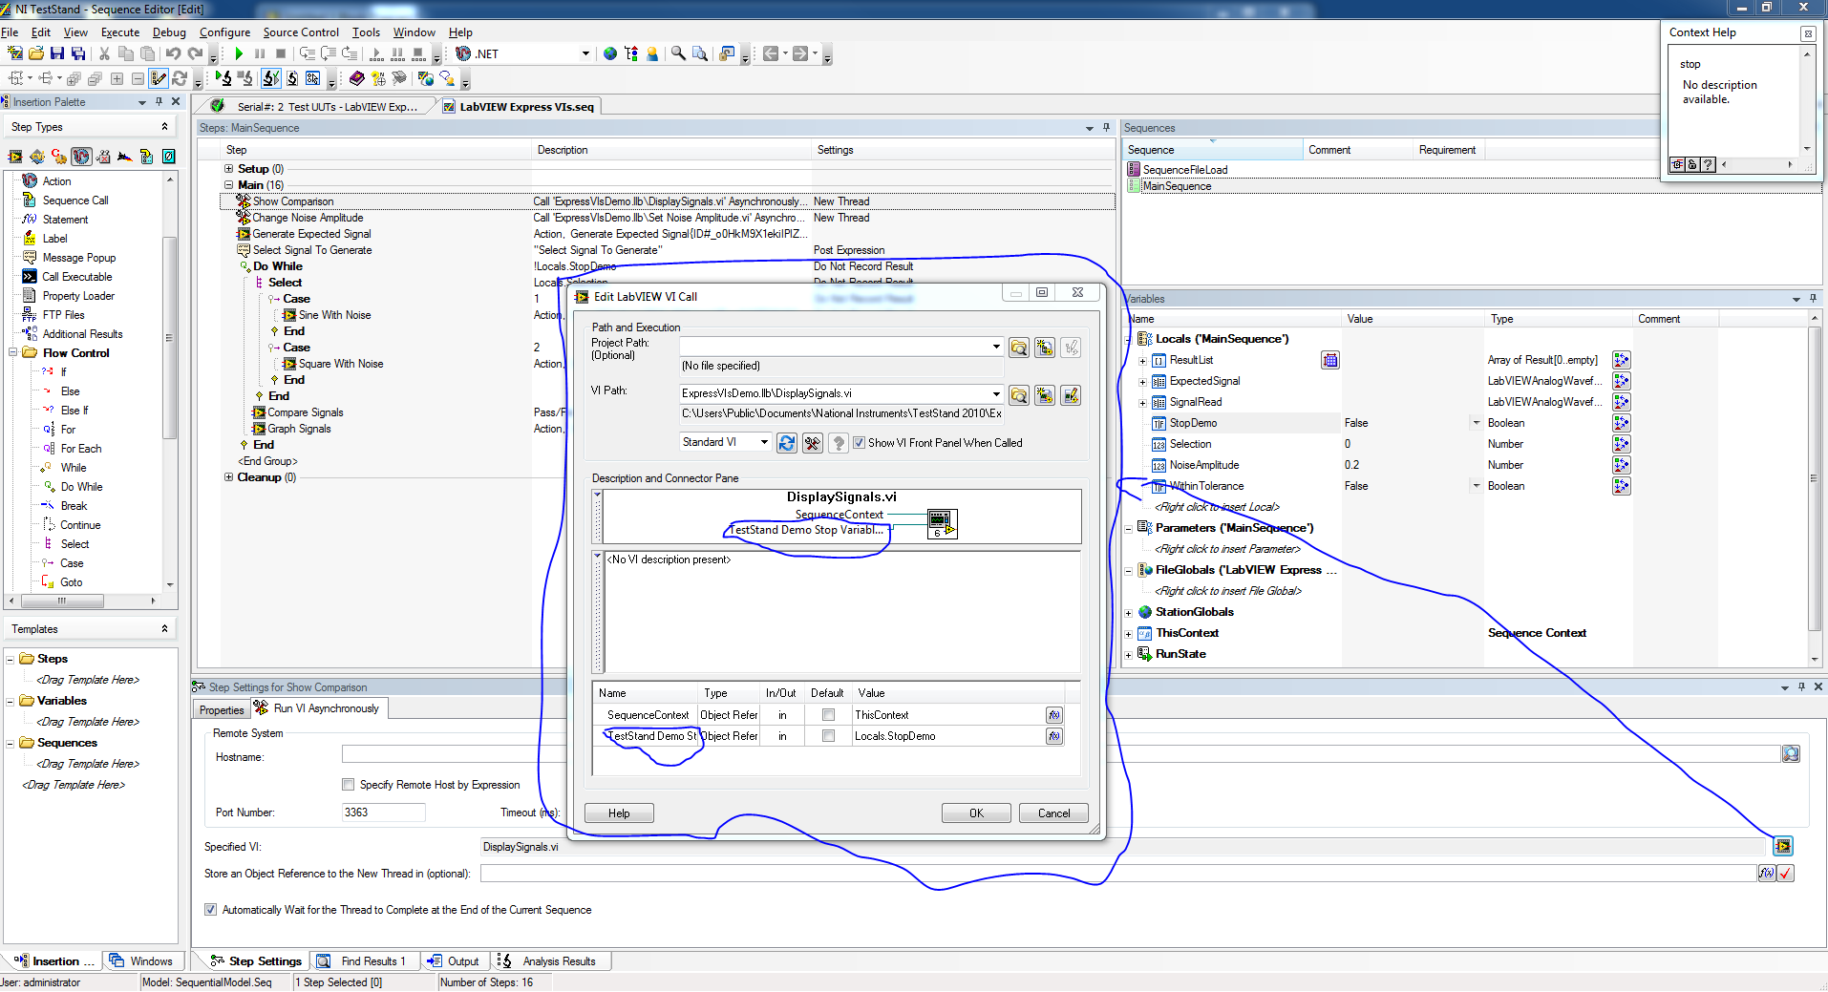Toggle Show VI Front Panel When Called

tap(859, 443)
